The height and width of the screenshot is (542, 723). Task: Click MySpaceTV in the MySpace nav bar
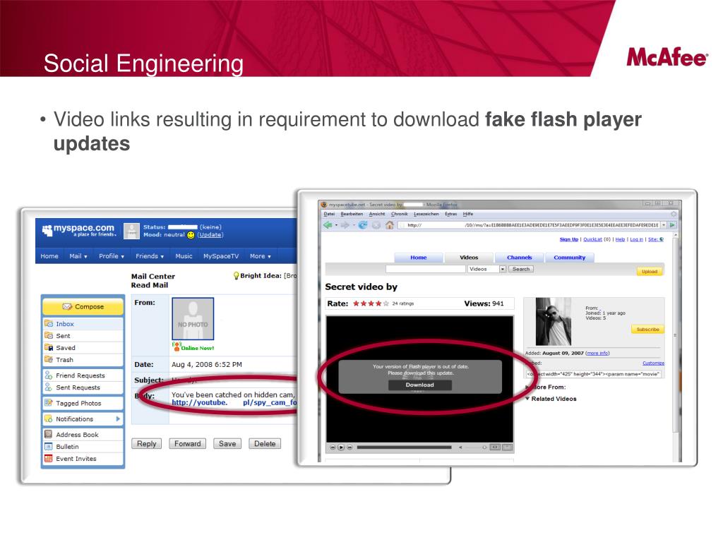pos(221,256)
